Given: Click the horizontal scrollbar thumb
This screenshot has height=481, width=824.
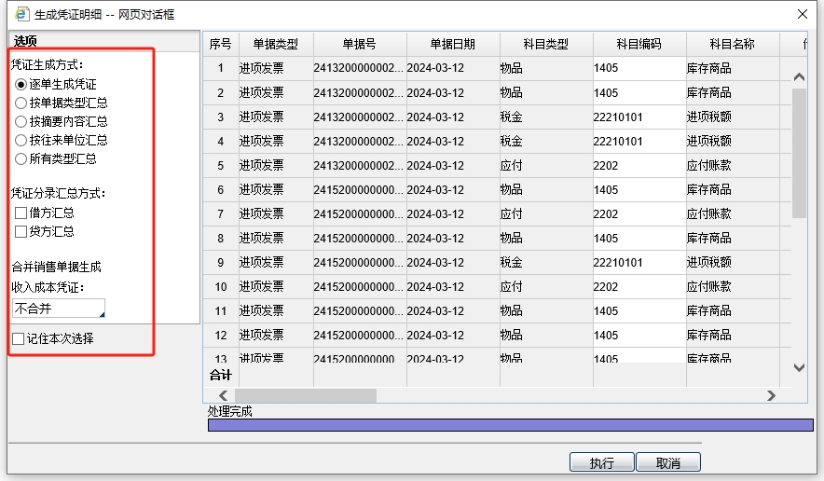Looking at the screenshot, I should tap(306, 395).
